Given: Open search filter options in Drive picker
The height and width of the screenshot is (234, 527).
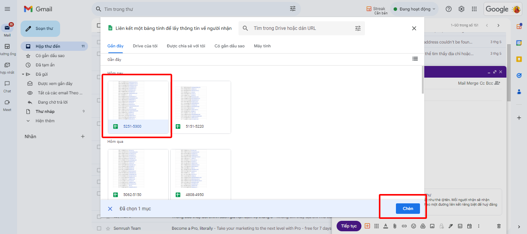Looking at the screenshot, I should (358, 28).
